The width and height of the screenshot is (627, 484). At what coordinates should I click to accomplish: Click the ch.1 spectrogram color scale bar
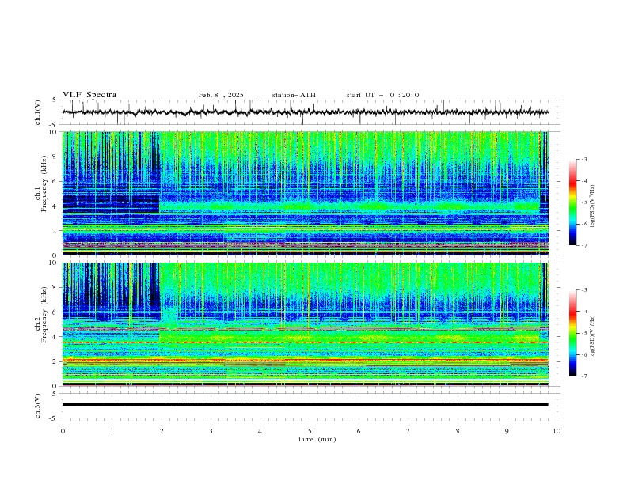coord(572,202)
